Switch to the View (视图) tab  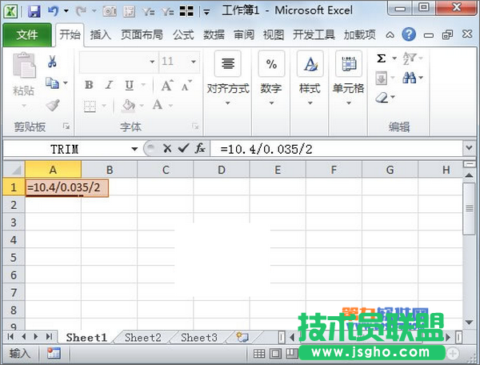tap(274, 35)
